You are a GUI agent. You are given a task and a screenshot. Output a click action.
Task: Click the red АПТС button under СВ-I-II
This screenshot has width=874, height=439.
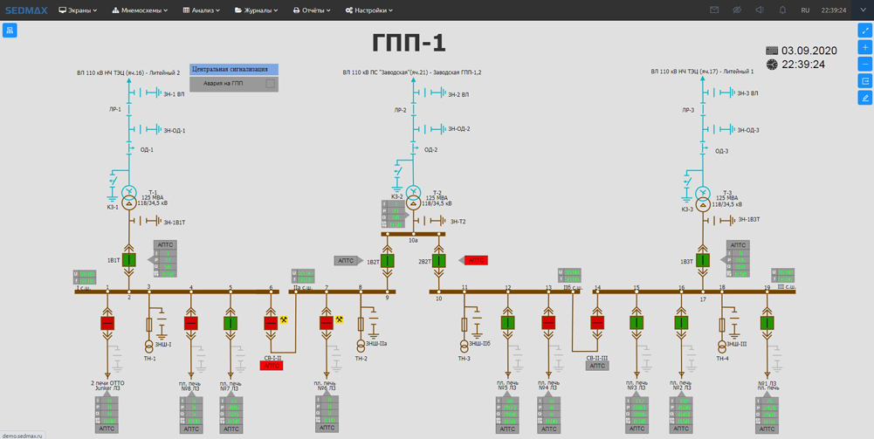[x=272, y=366]
